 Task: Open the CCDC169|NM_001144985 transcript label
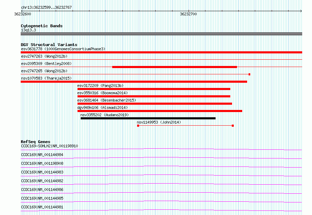[42, 198]
